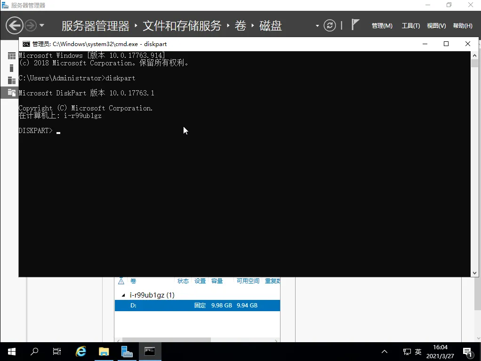The image size is (481, 361).
Task: Open the 视图(V) menu
Action: (x=436, y=26)
